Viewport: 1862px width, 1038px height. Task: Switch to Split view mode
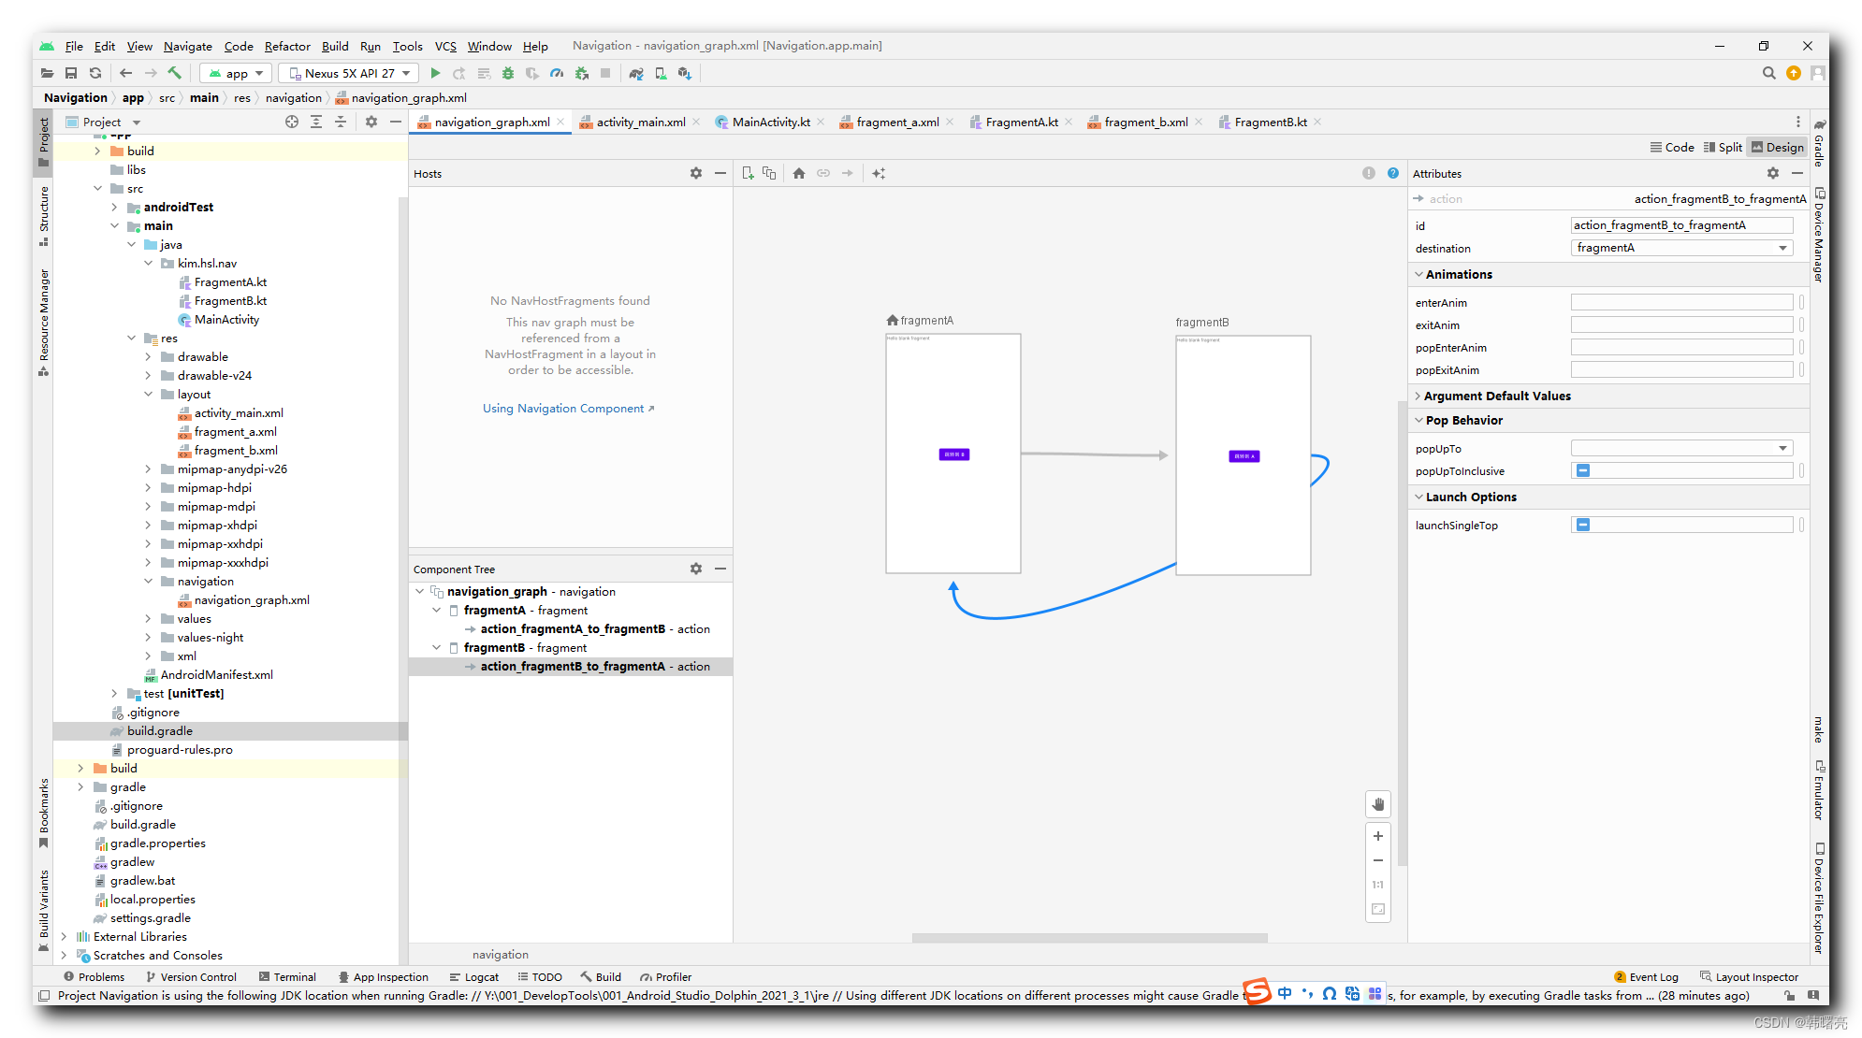(1723, 147)
